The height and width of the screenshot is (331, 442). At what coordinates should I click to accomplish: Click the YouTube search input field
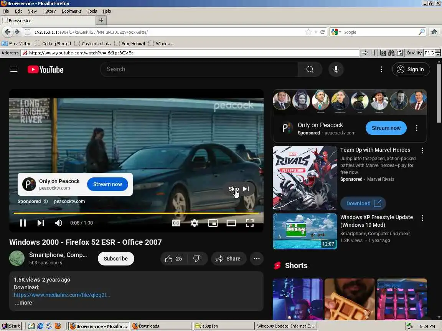click(x=199, y=69)
